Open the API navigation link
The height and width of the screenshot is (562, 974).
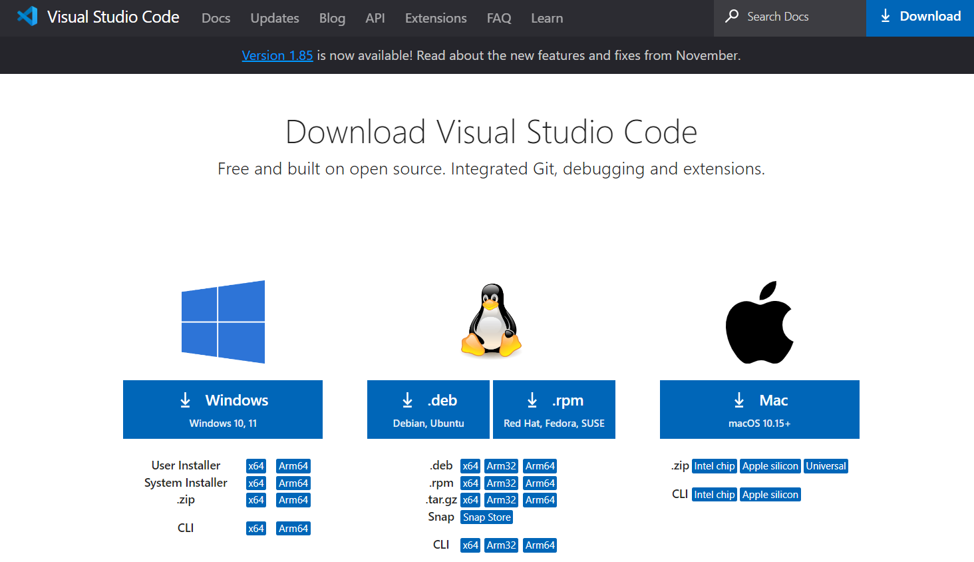click(375, 18)
